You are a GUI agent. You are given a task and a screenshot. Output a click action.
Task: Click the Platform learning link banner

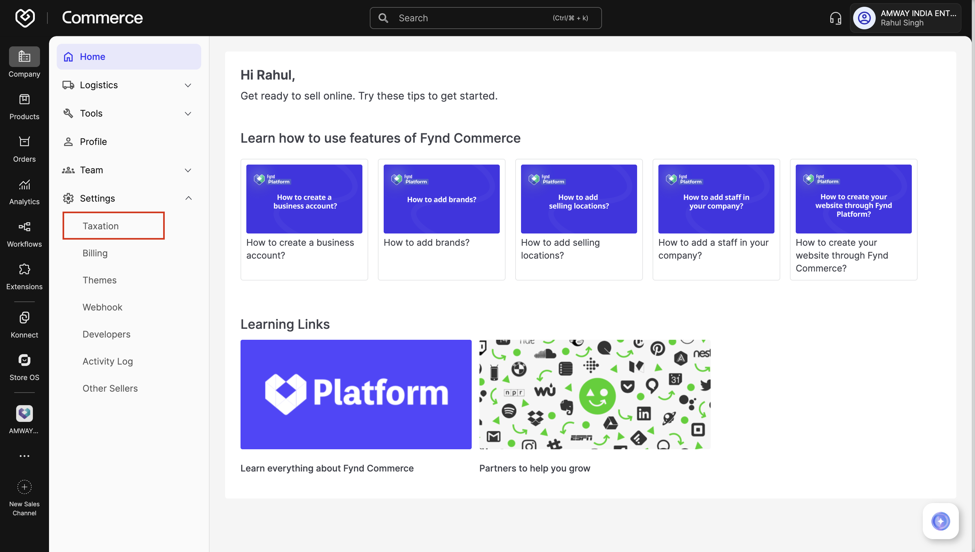(x=356, y=394)
